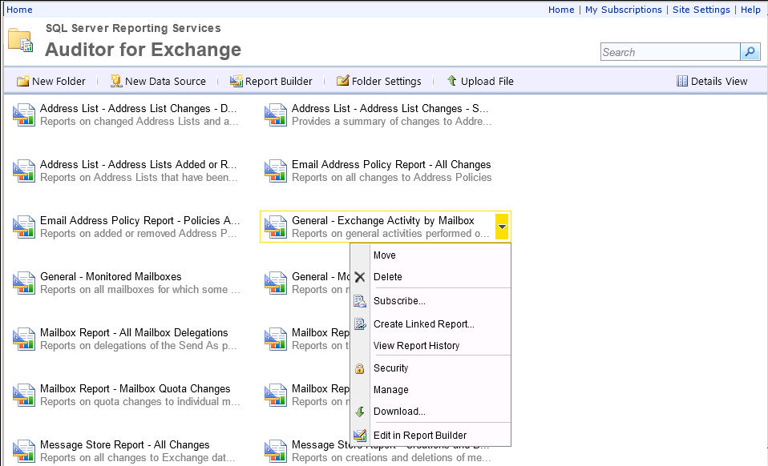Click 'Reports on creations and deletions of me...' text
The height and width of the screenshot is (466, 768).
point(391,458)
